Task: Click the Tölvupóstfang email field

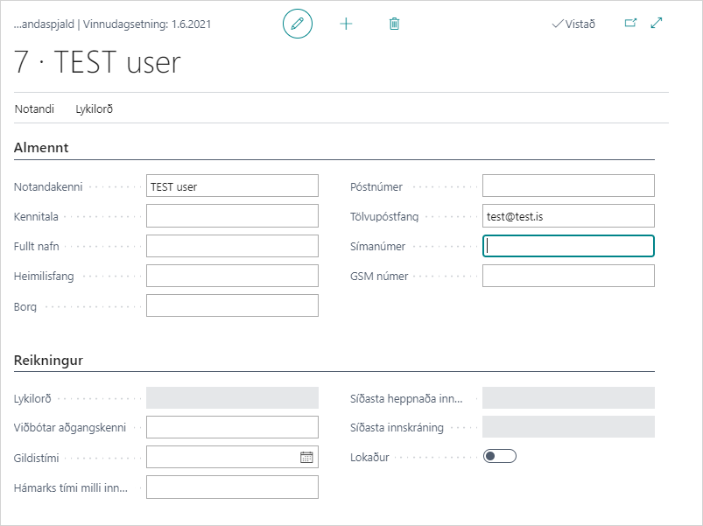Action: 568,216
